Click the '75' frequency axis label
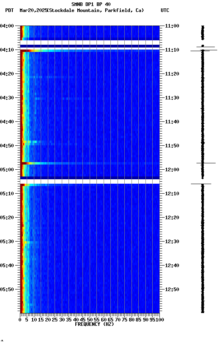Viewport: 220px width, 345px height. pyautogui.click(x=124, y=320)
